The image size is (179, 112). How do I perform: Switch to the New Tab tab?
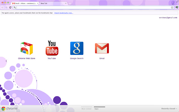click(x=53, y=3)
